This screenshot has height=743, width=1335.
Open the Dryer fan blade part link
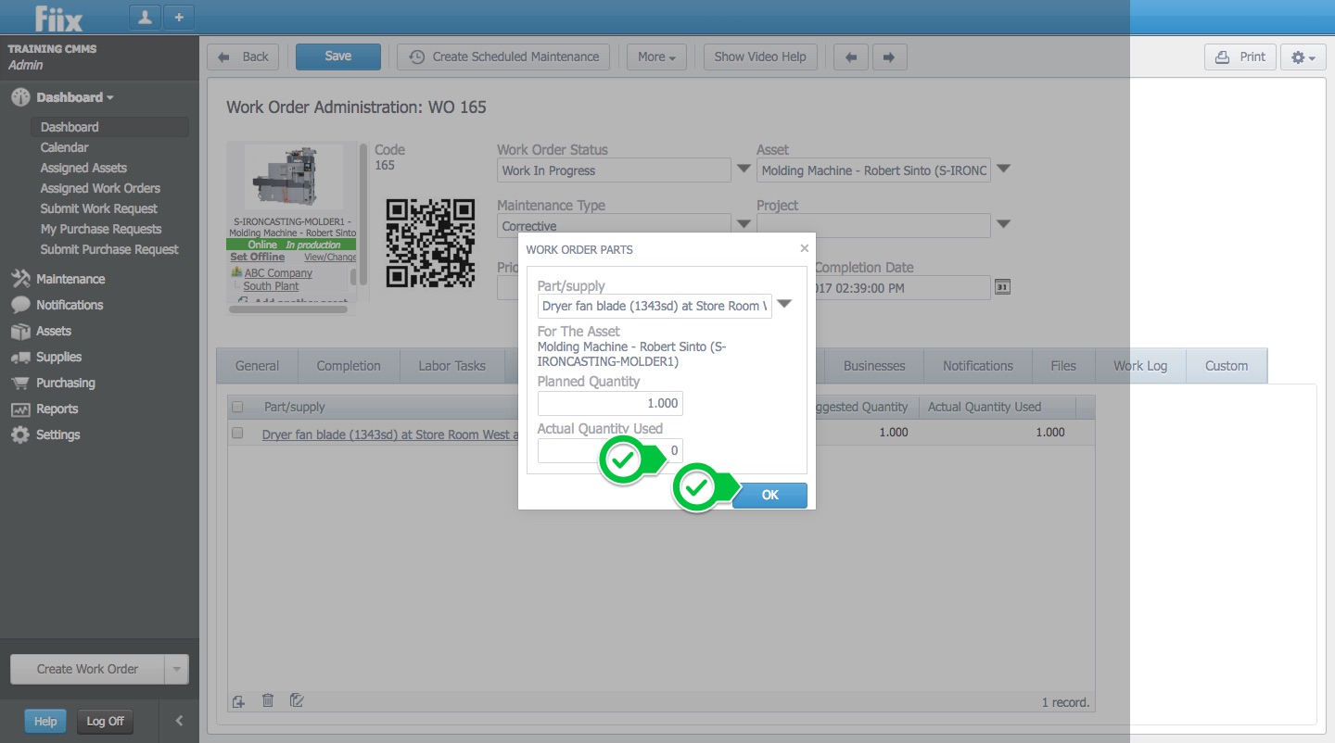[390, 433]
